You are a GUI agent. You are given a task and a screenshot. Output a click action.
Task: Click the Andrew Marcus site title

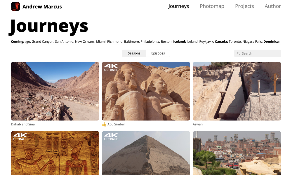coord(42,7)
